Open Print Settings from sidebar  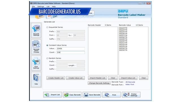[36, 63]
